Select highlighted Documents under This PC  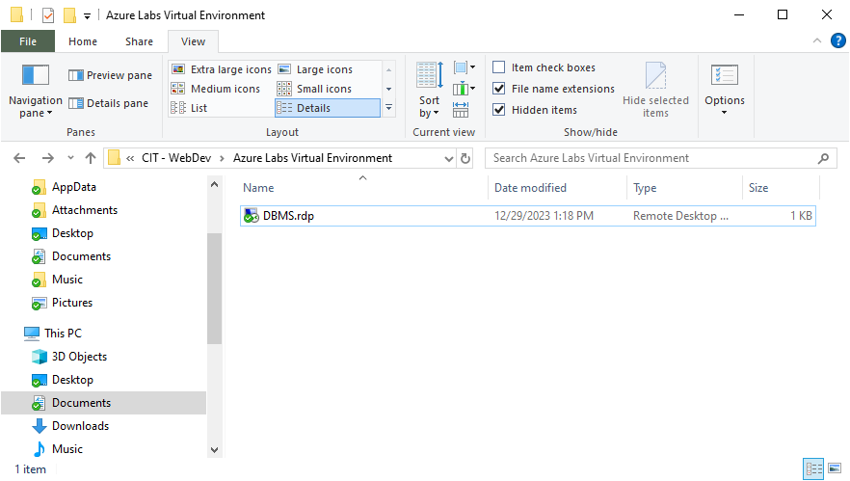[103, 403]
